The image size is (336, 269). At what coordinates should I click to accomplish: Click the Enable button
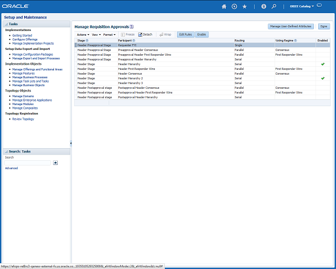(x=202, y=35)
